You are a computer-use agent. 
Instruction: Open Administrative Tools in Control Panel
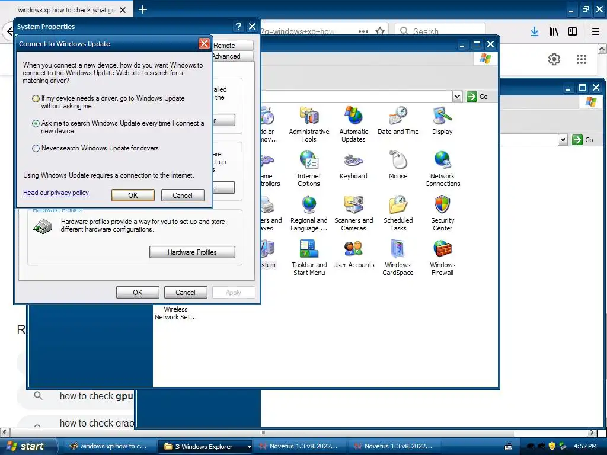309,124
